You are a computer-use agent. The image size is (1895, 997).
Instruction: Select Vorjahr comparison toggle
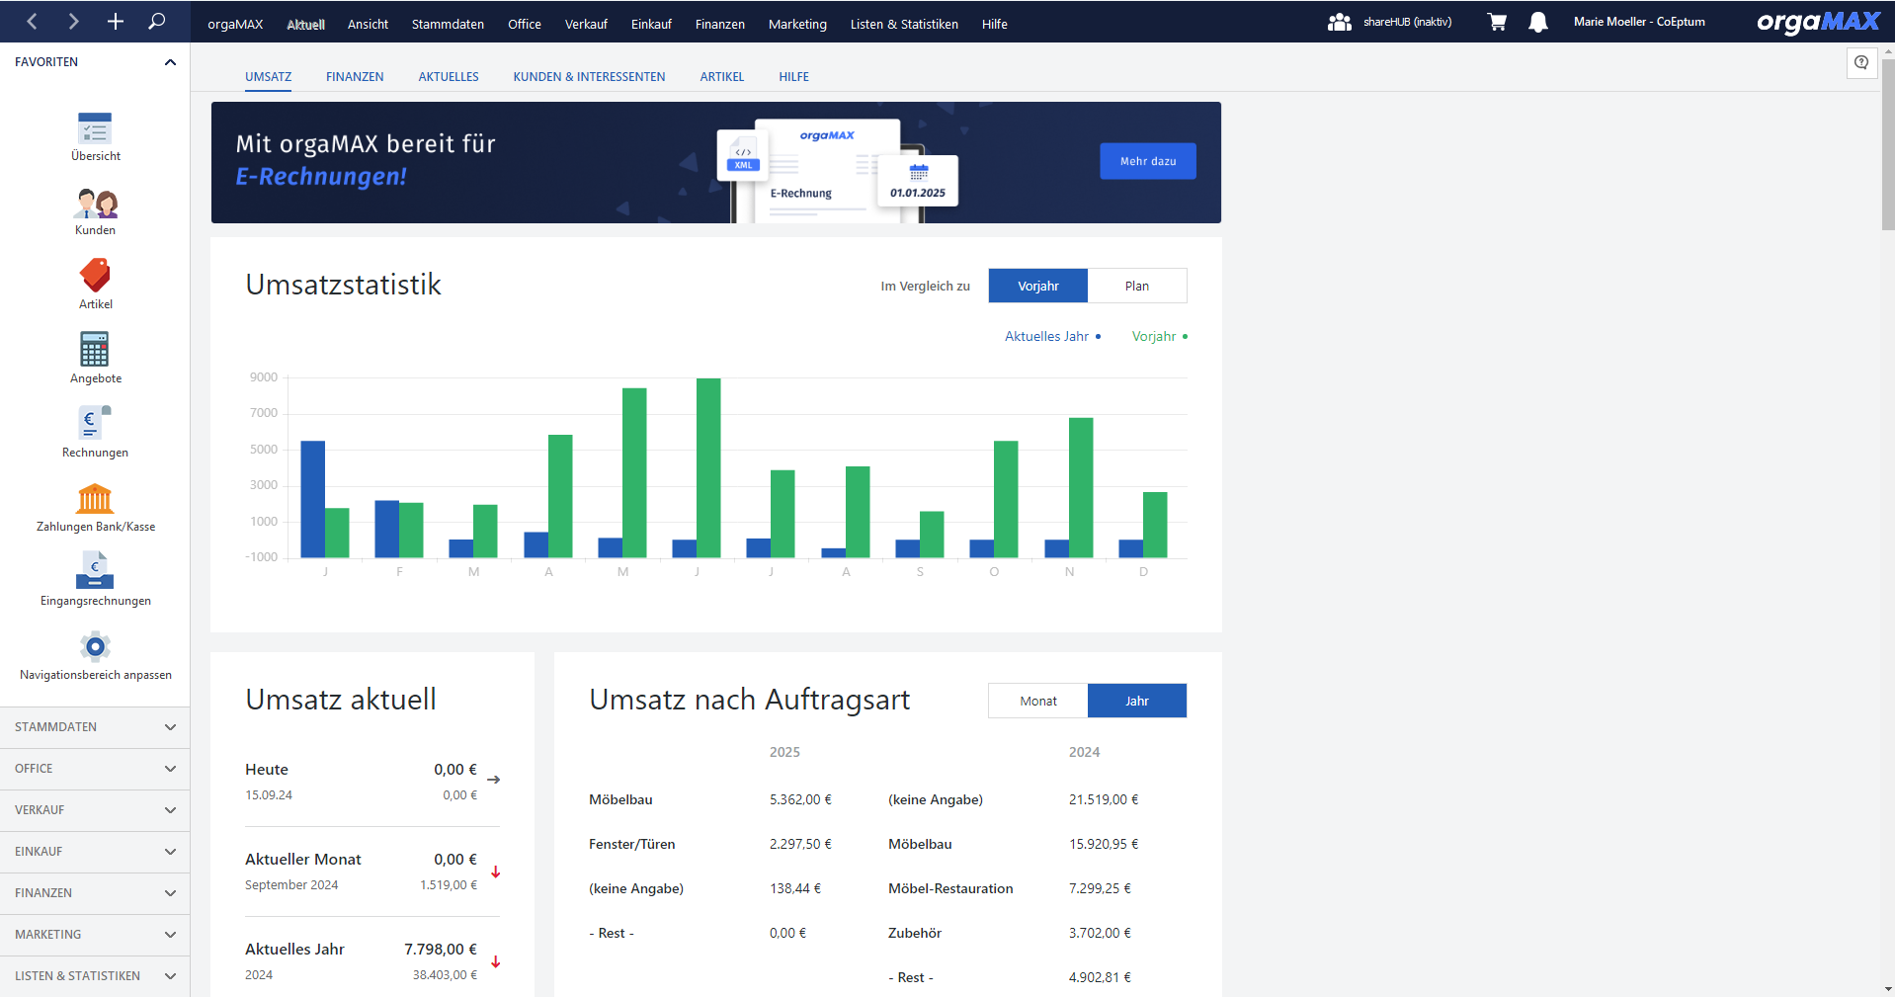pyautogui.click(x=1037, y=286)
